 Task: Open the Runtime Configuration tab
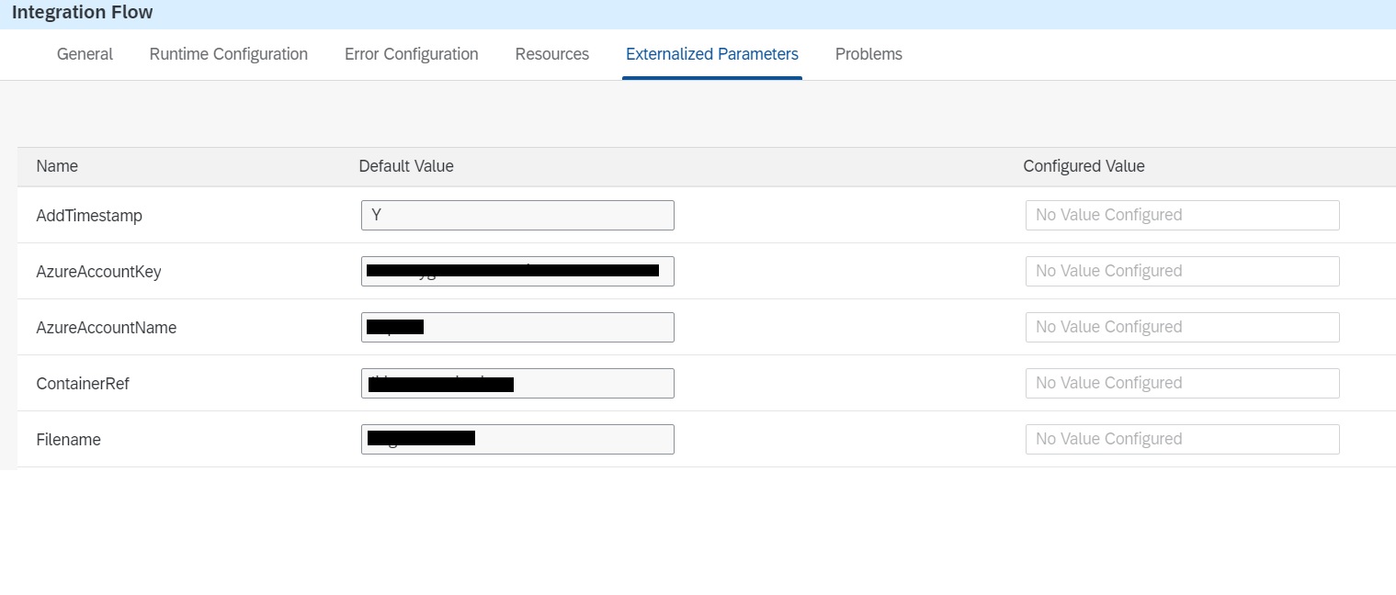click(228, 54)
